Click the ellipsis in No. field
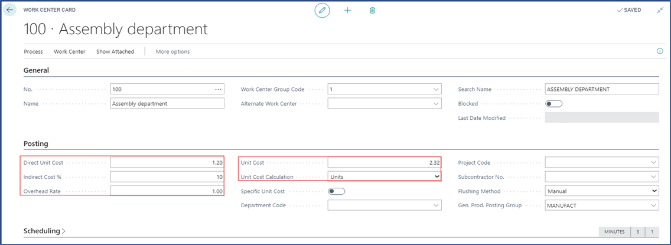Screen dimensions: 671x245 [x=218, y=89]
